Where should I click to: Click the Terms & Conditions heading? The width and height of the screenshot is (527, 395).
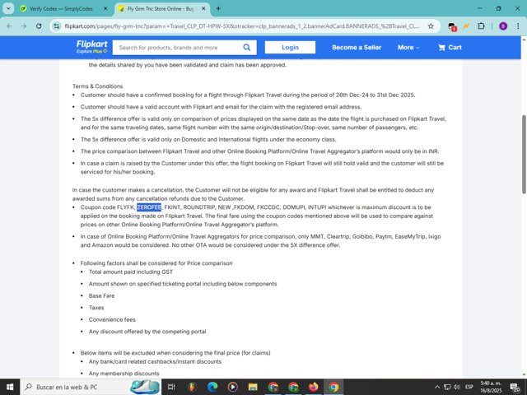[97, 86]
